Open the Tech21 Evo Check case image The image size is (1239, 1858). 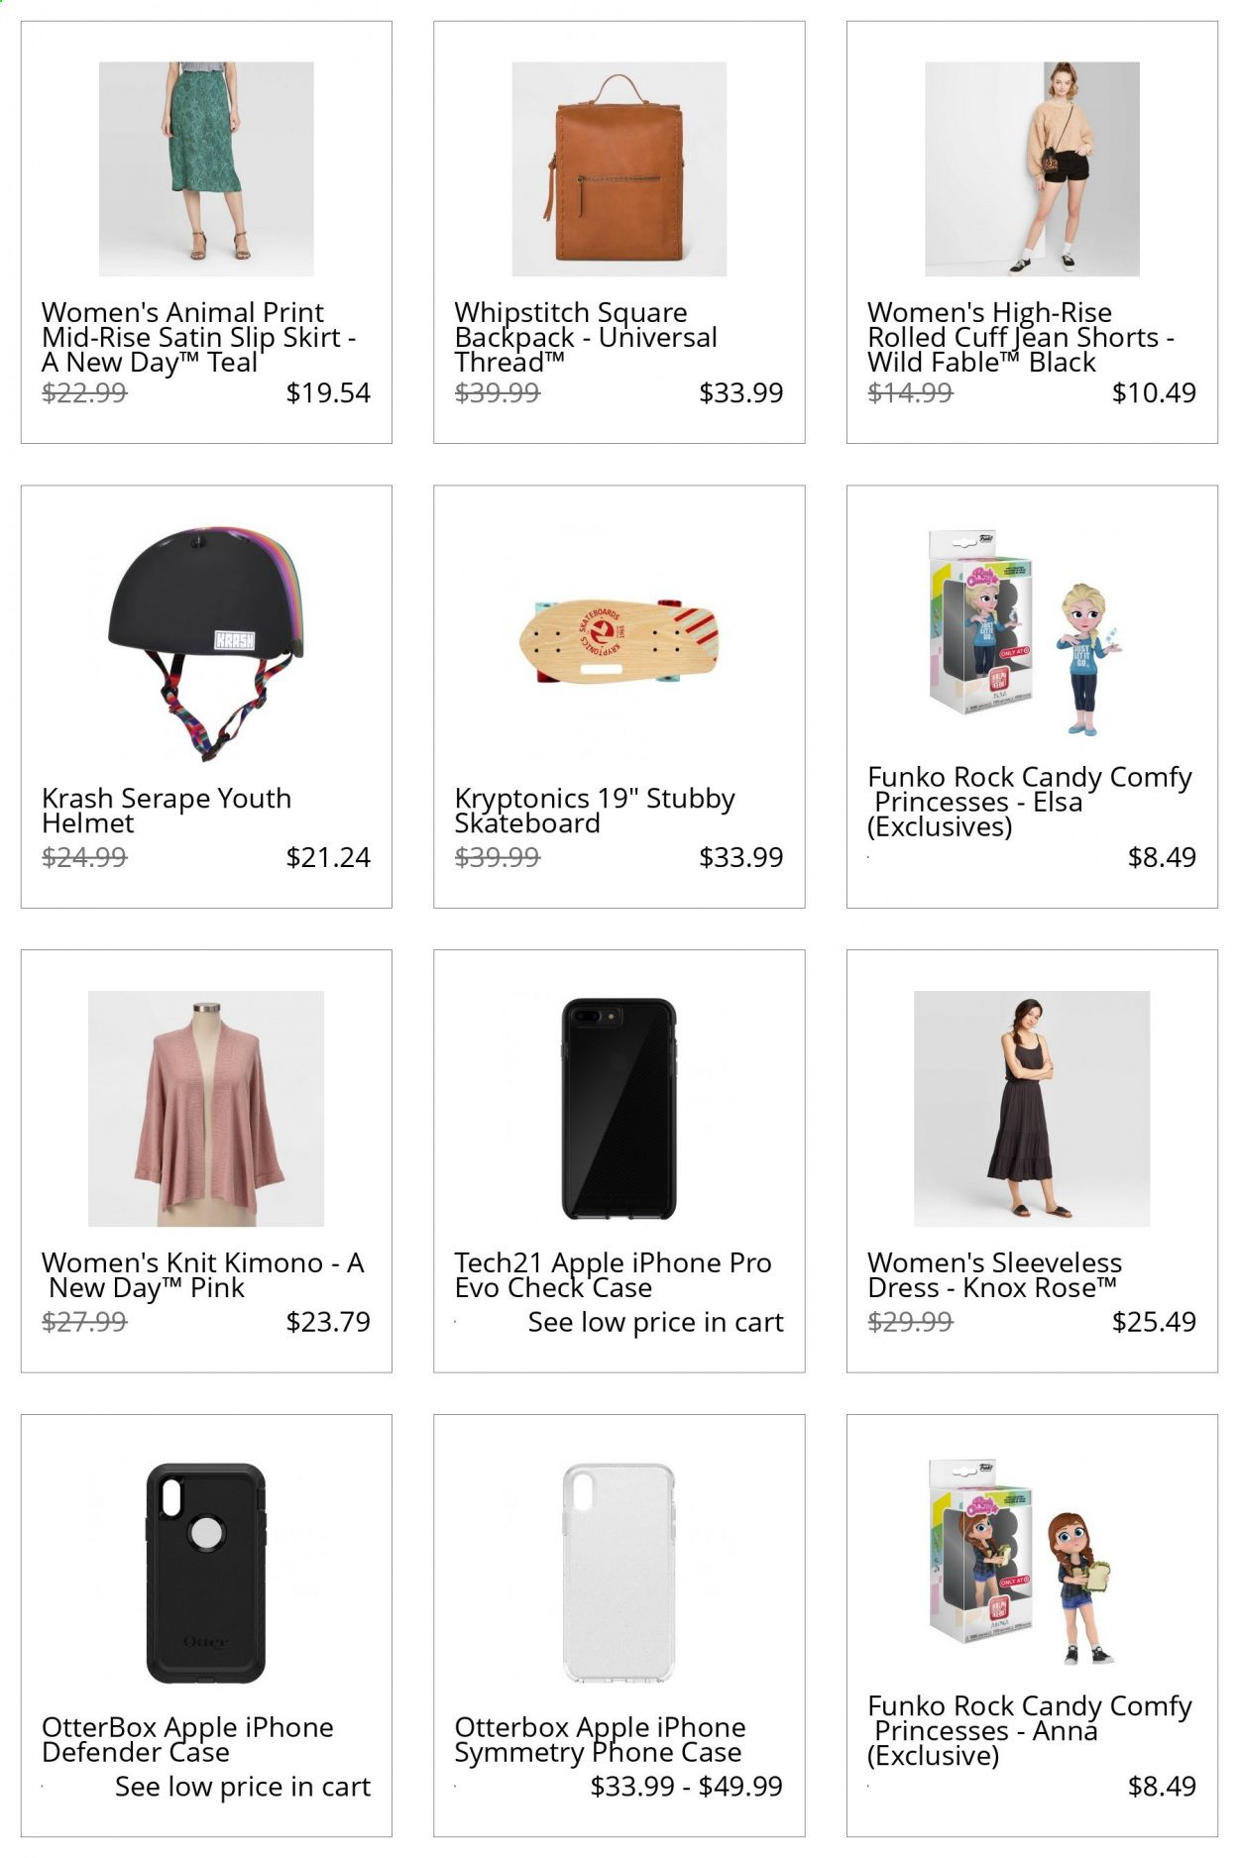click(619, 1109)
